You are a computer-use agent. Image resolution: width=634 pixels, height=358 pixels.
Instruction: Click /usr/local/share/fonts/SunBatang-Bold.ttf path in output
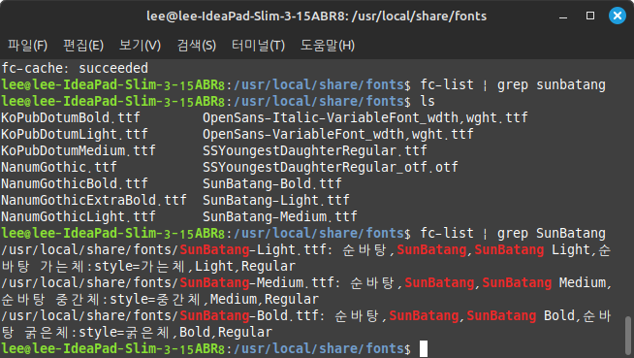pos(160,316)
